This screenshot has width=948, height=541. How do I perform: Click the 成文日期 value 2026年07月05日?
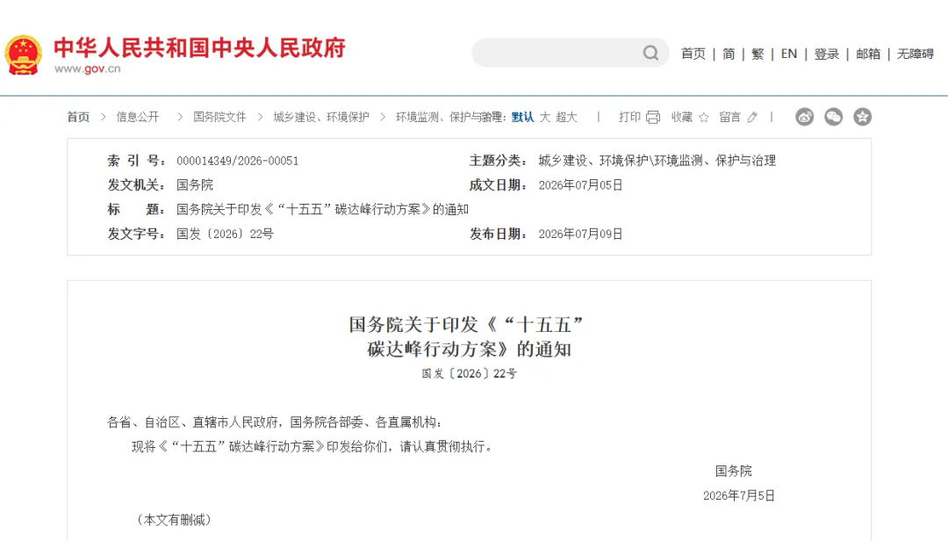580,185
